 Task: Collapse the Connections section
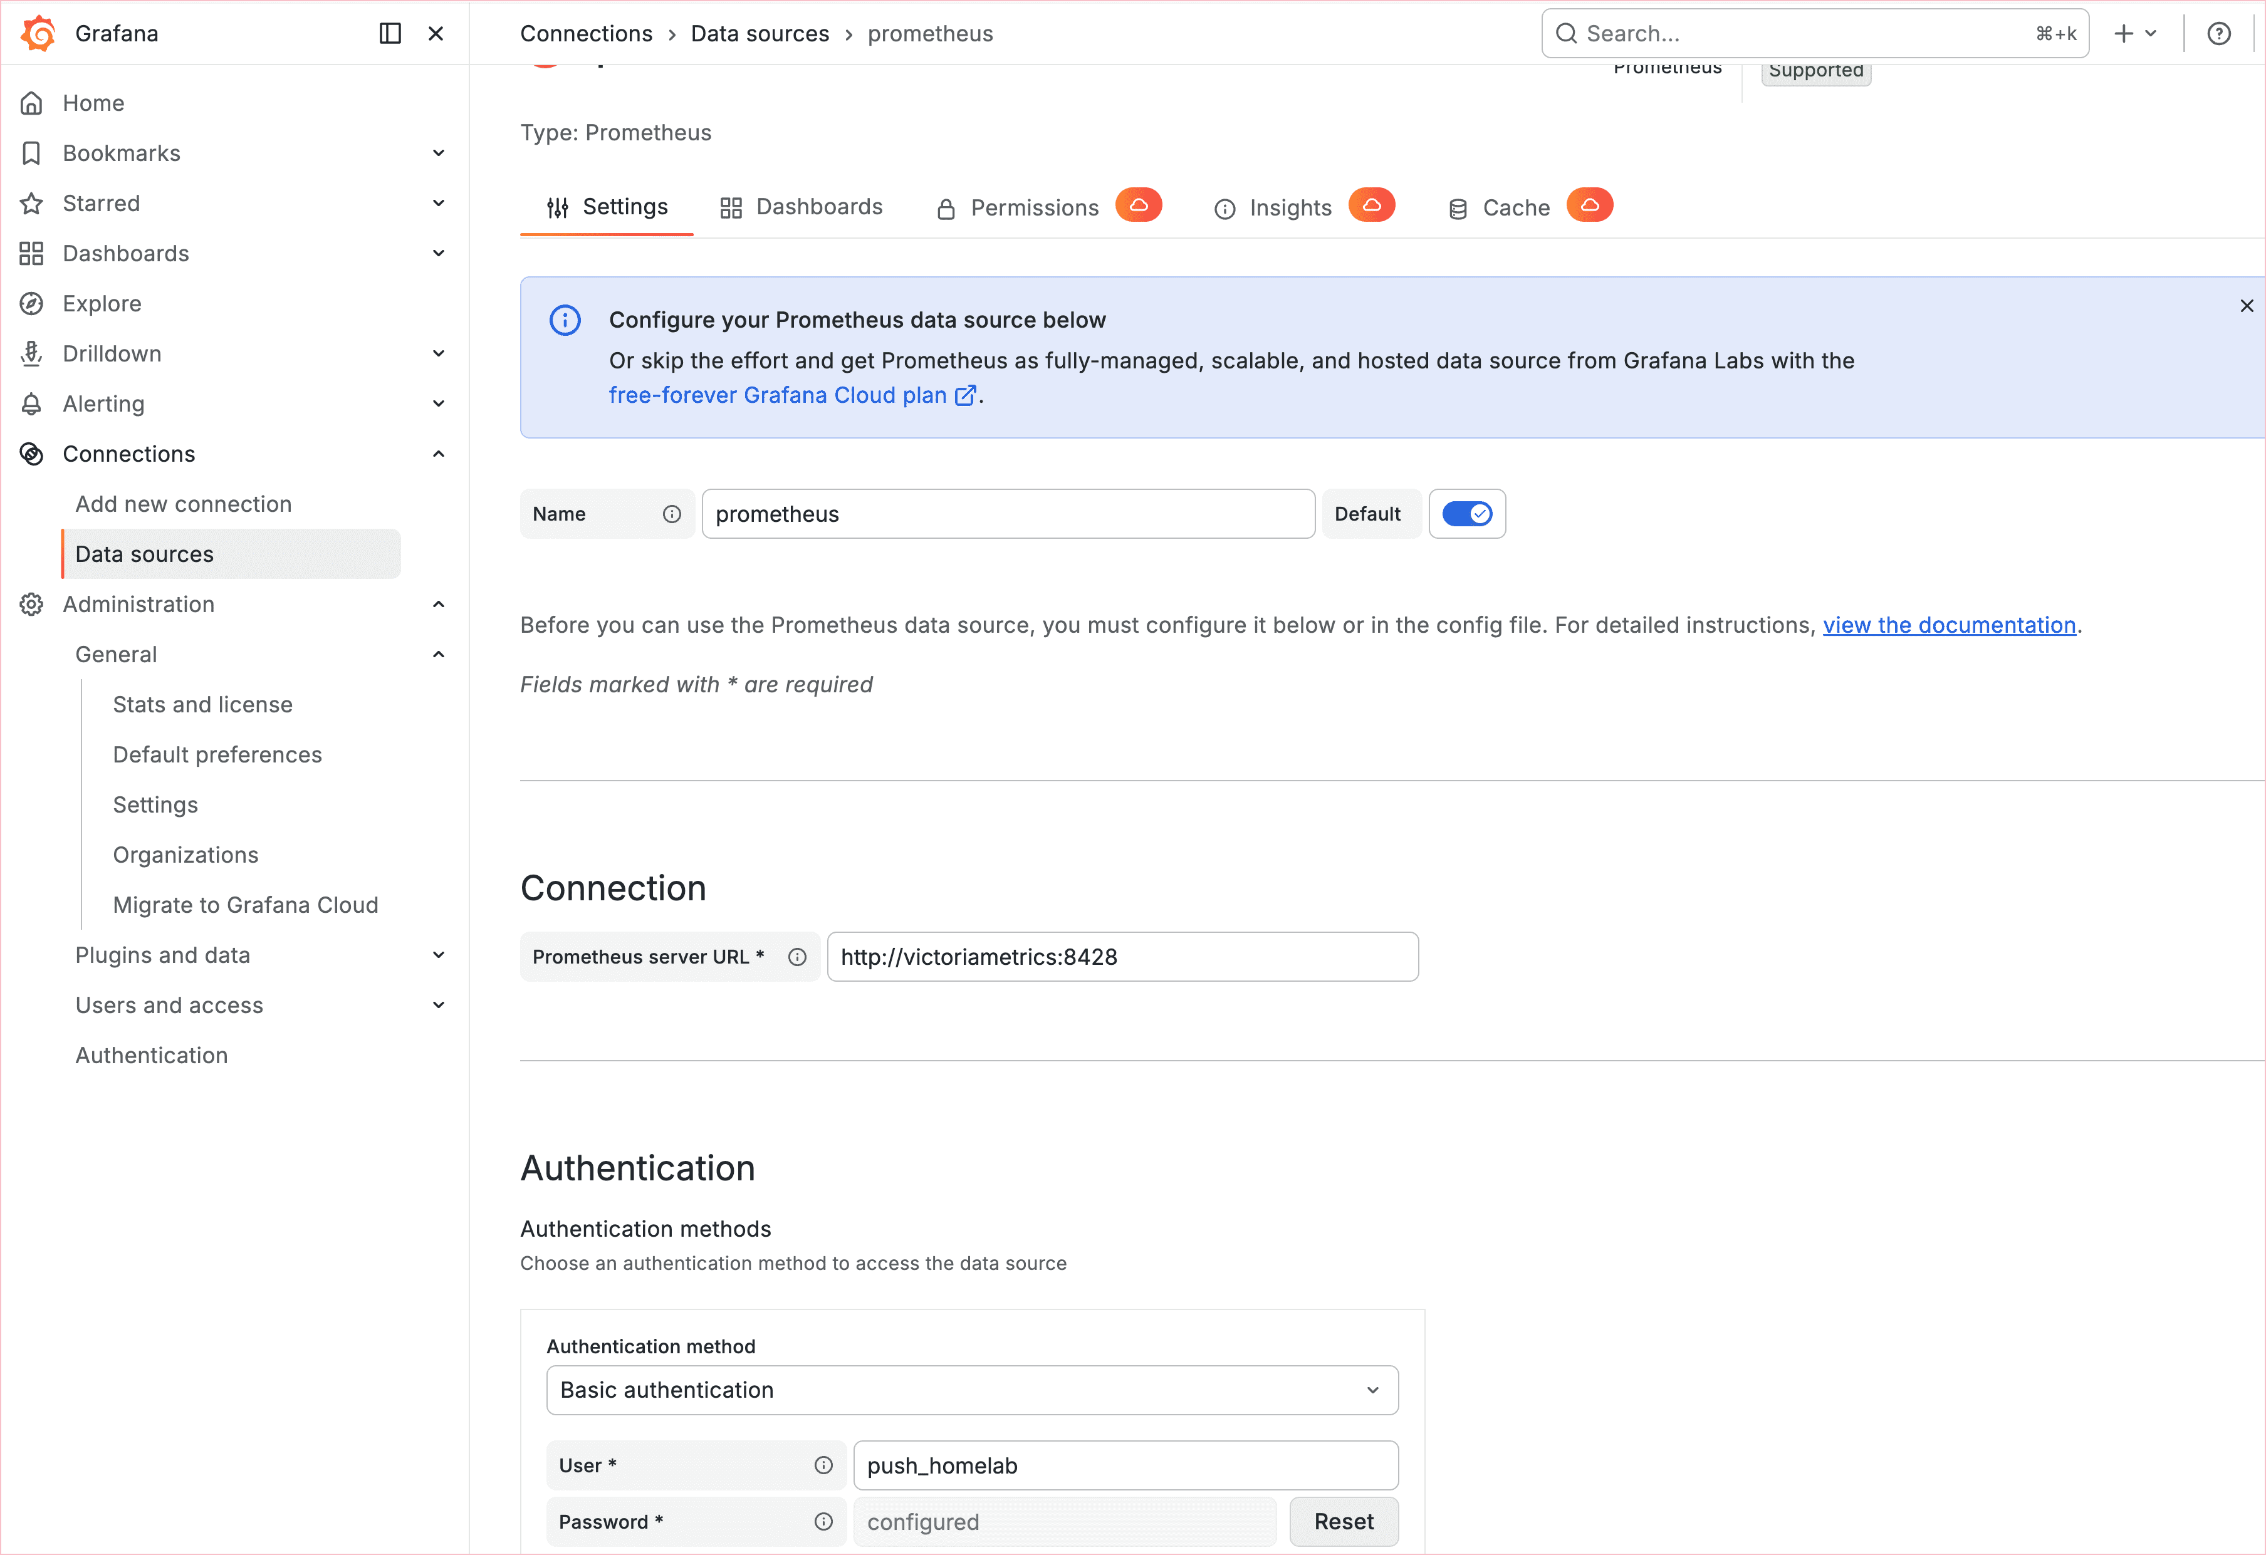439,454
